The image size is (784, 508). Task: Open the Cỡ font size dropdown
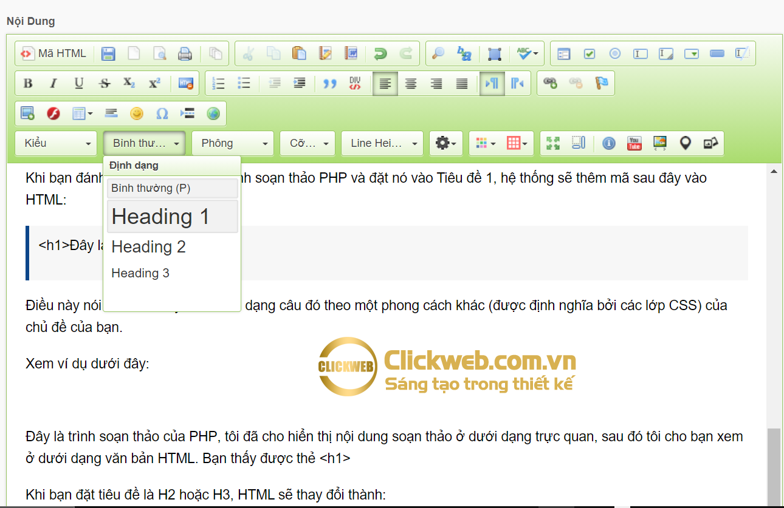[308, 143]
